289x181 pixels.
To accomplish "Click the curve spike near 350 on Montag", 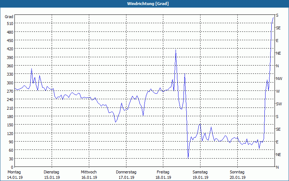I will [31, 69].
